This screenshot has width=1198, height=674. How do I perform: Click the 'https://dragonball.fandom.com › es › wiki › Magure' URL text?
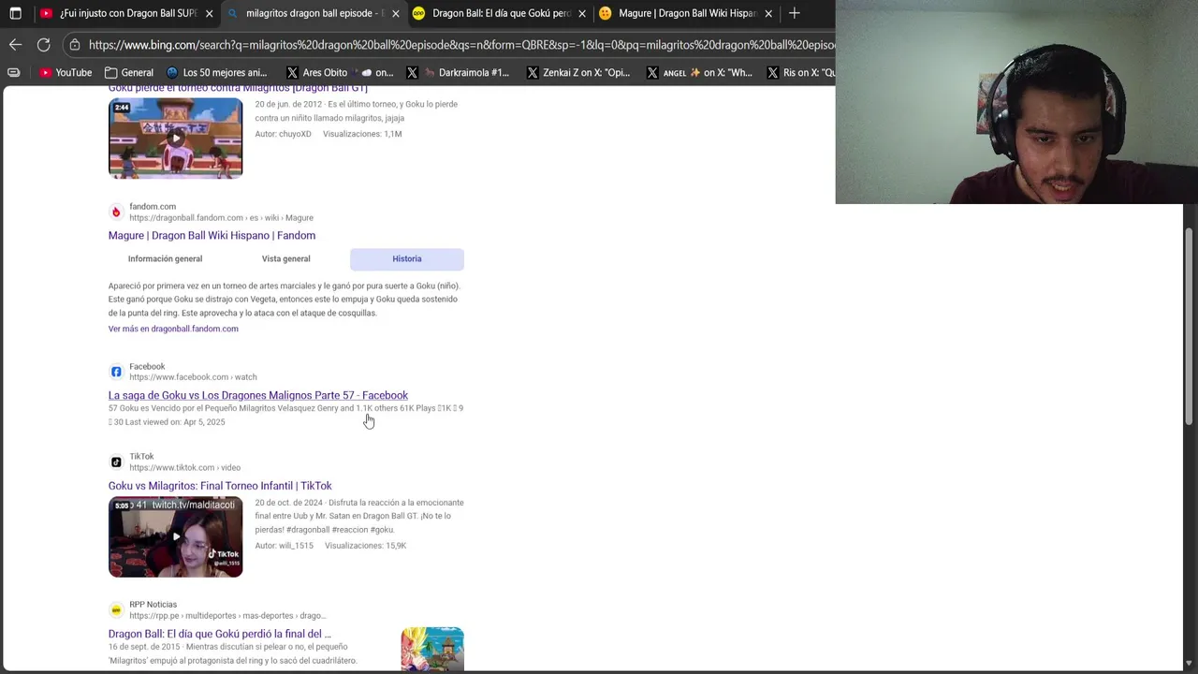(221, 218)
